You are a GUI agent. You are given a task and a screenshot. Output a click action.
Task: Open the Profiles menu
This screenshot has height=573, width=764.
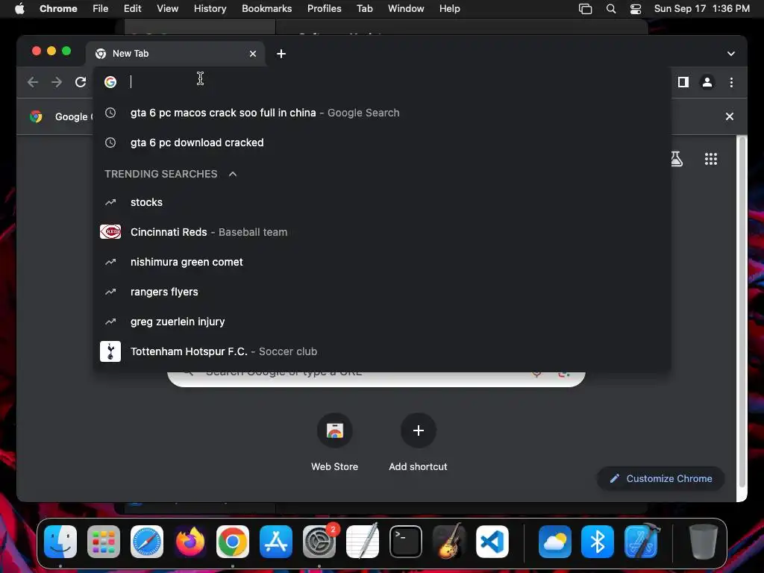coord(324,9)
